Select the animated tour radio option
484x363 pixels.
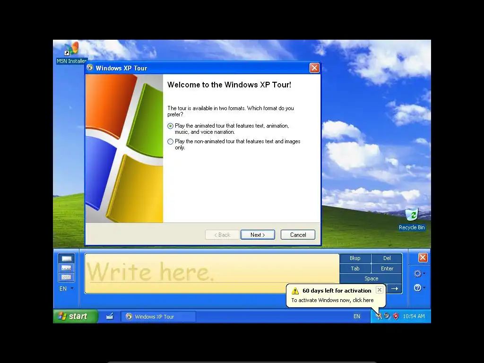pos(170,126)
